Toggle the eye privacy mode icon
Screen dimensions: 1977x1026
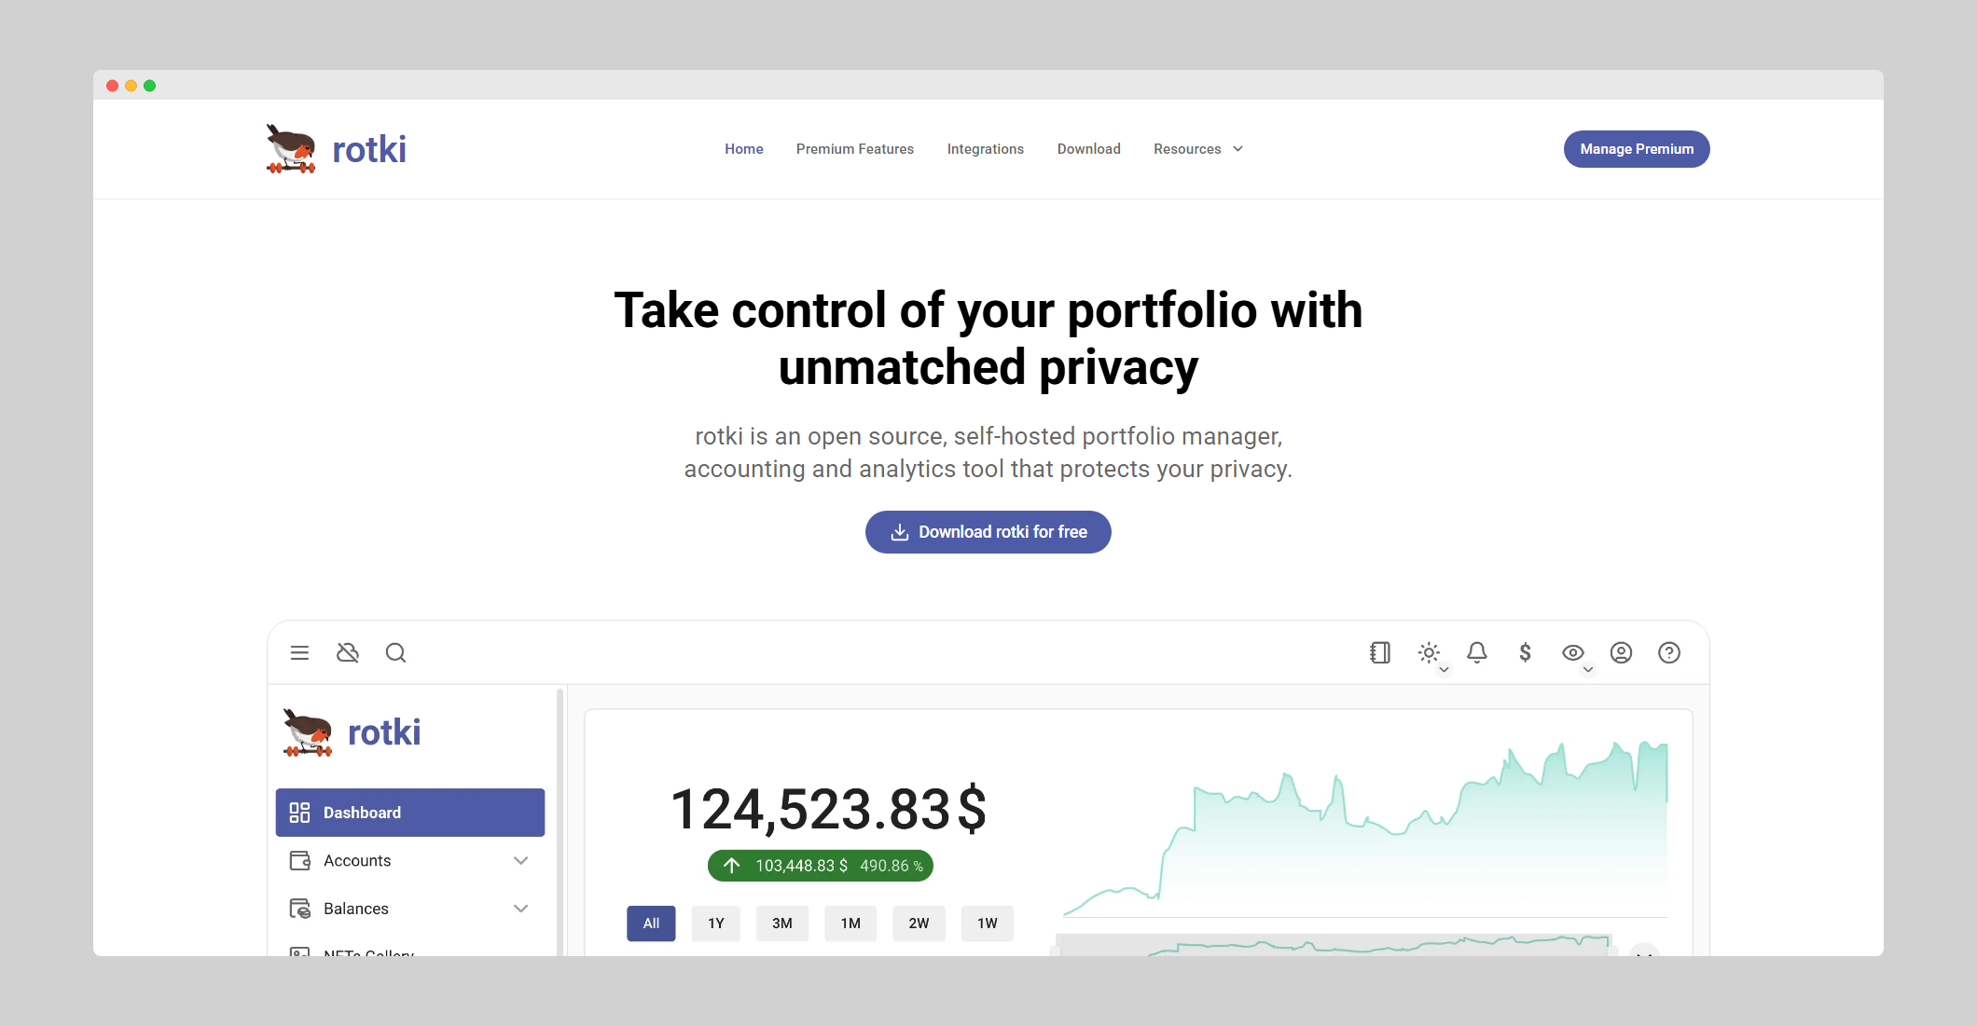pos(1573,653)
